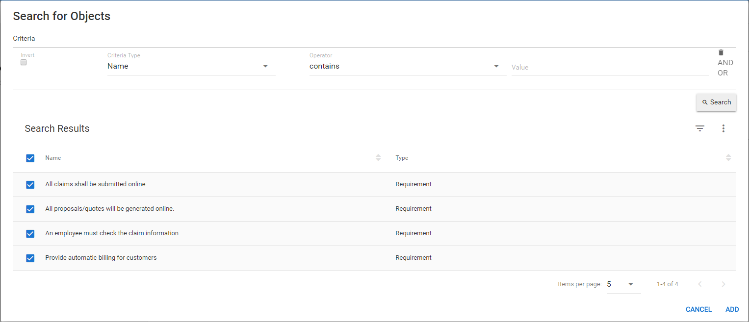Uncheck 'Provide automatic billing for customers' row
This screenshot has width=749, height=322.
tap(30, 258)
